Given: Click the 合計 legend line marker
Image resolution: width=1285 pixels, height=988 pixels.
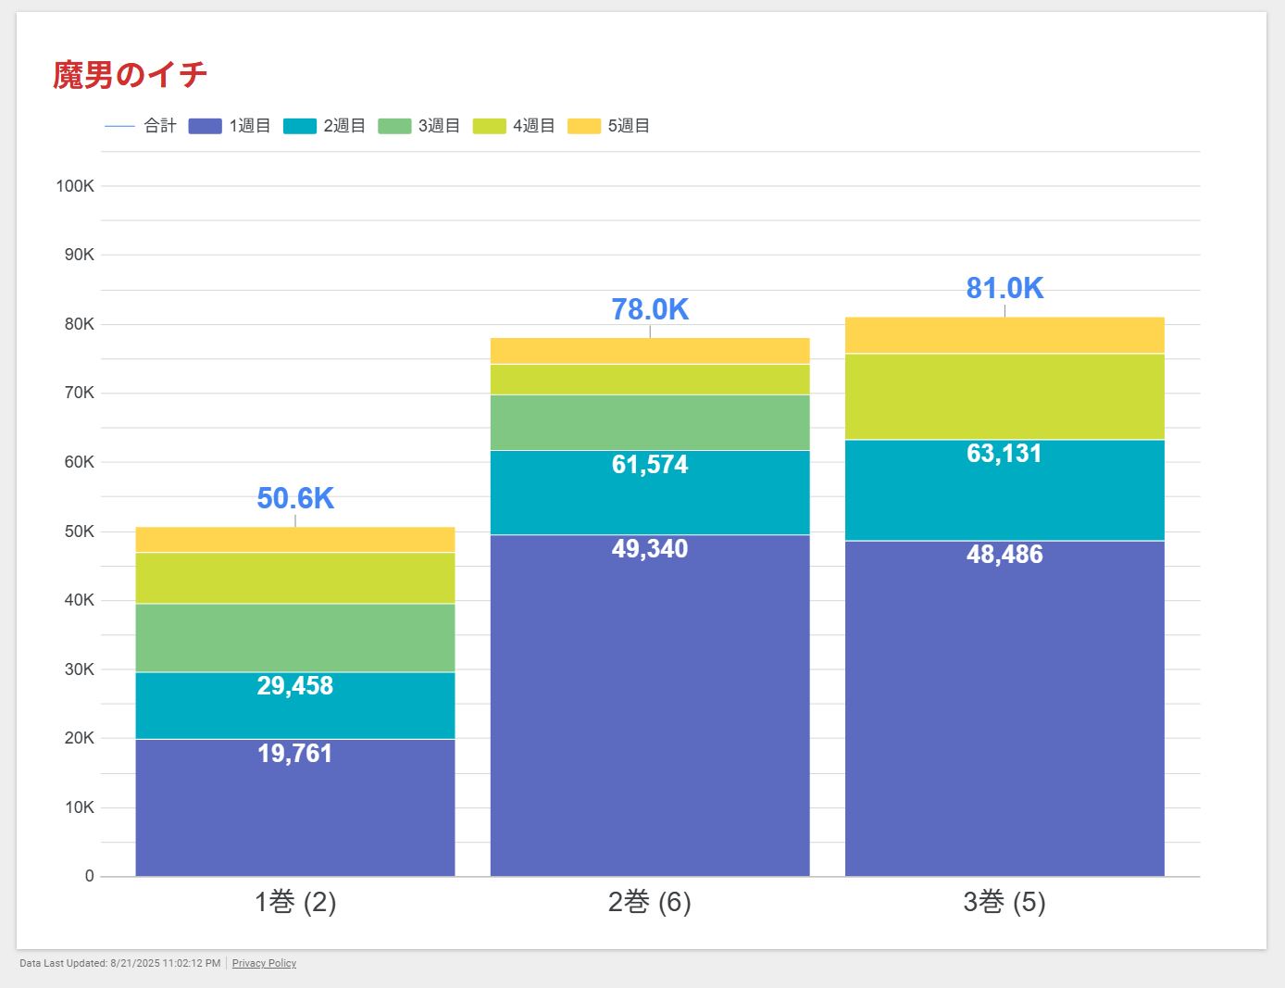Looking at the screenshot, I should (120, 126).
